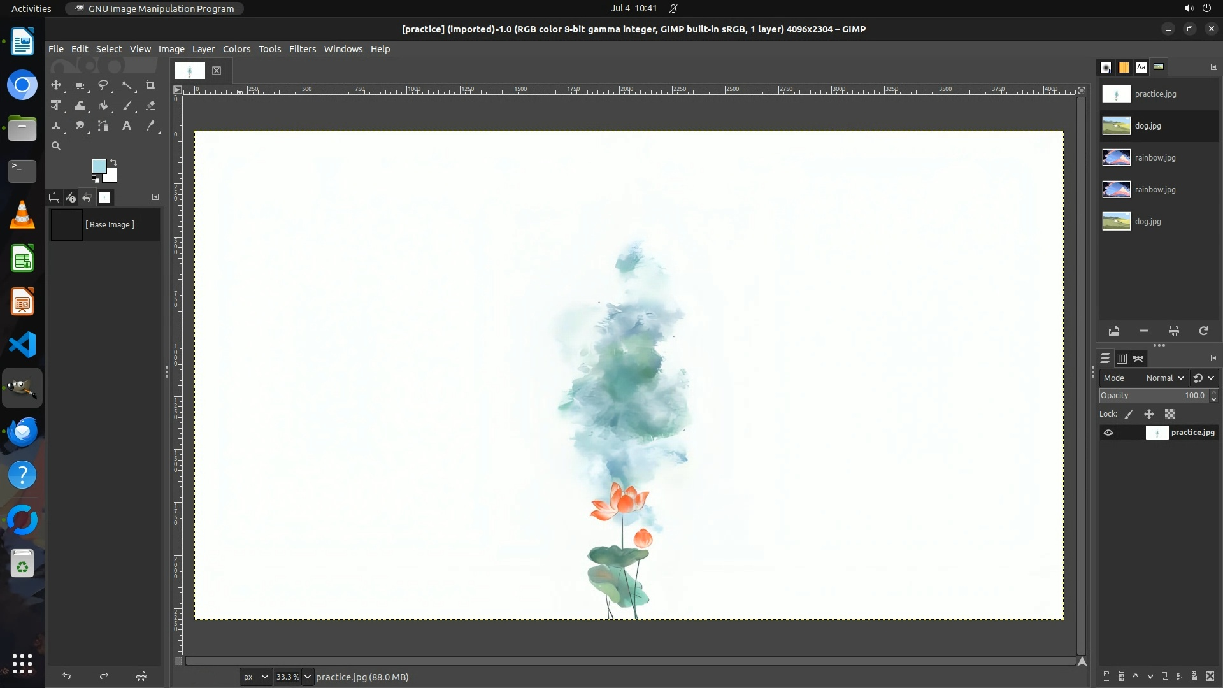Toggle lock pixels brush icon
The image size is (1223, 688).
click(1129, 414)
